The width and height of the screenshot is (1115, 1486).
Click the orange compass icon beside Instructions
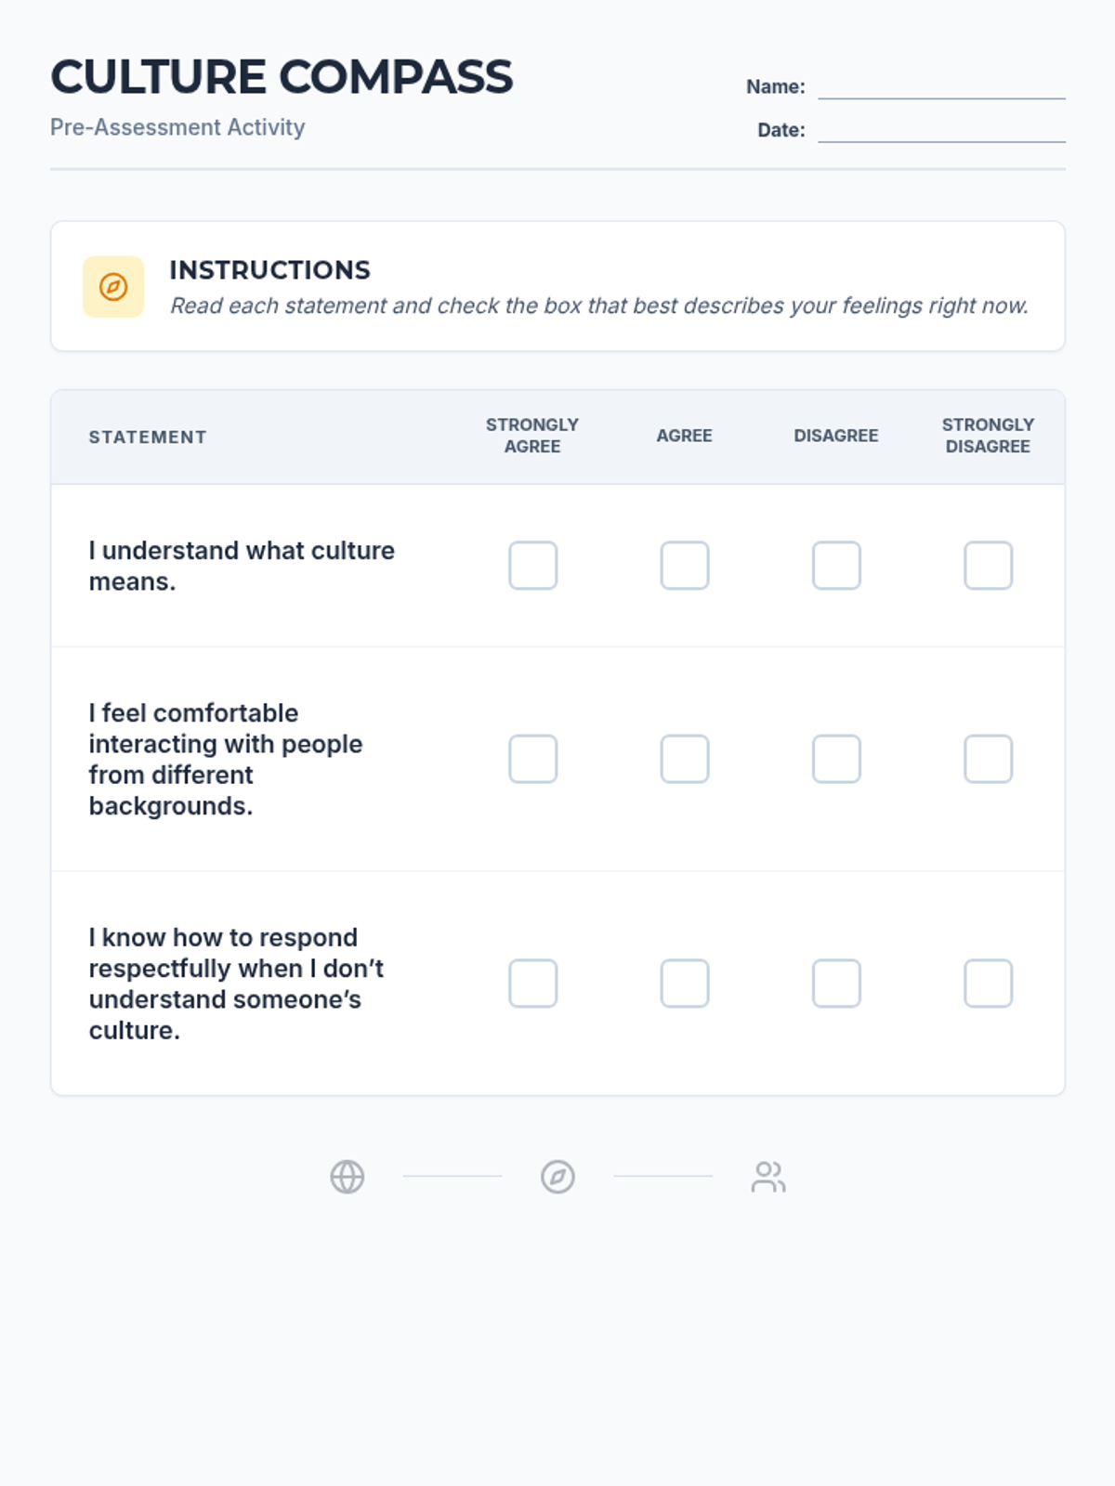[x=113, y=287]
